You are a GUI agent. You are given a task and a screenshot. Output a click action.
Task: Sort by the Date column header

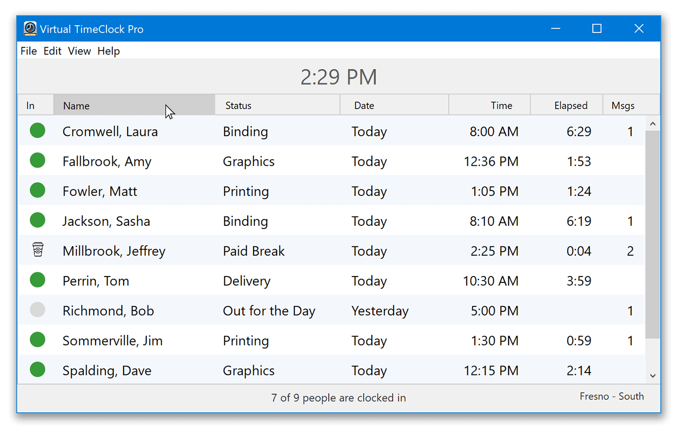pyautogui.click(x=394, y=105)
